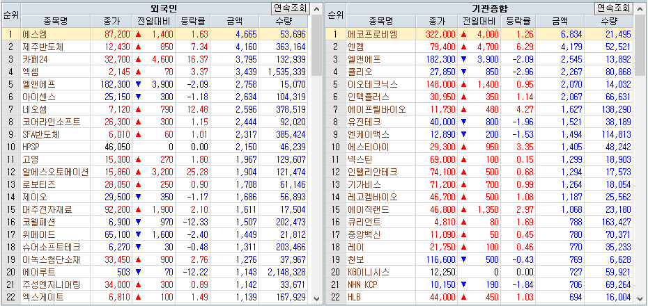Select stock 로보티즈
The height and width of the screenshot is (306, 648).
point(39,184)
